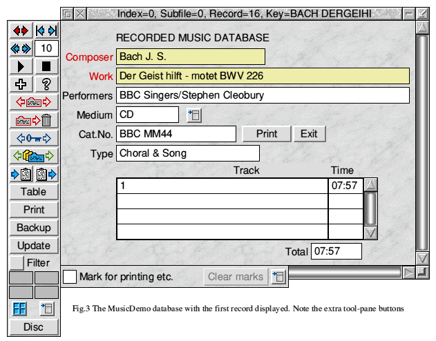436x341 pixels.
Task: Click the Backup button
Action: click(34, 228)
